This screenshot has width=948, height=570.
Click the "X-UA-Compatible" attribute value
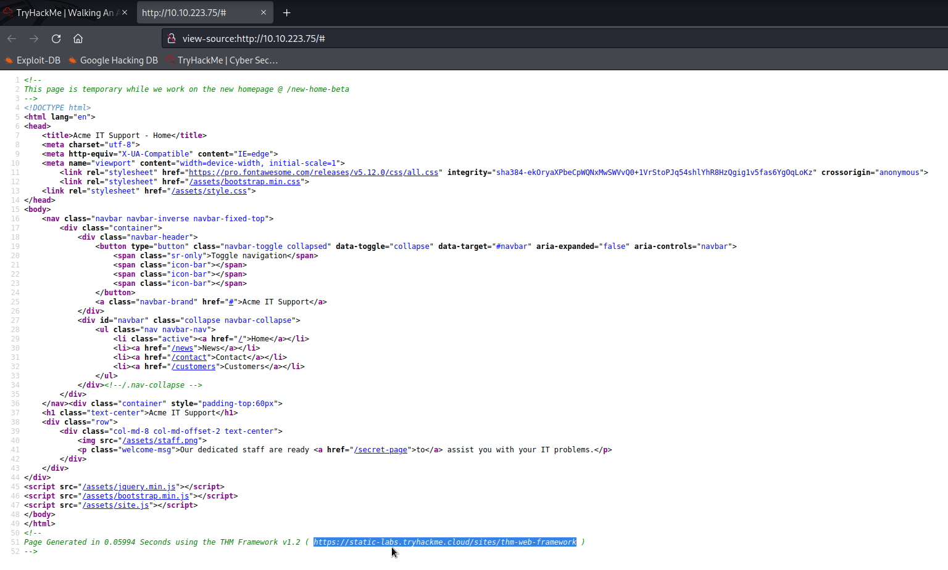coord(156,154)
